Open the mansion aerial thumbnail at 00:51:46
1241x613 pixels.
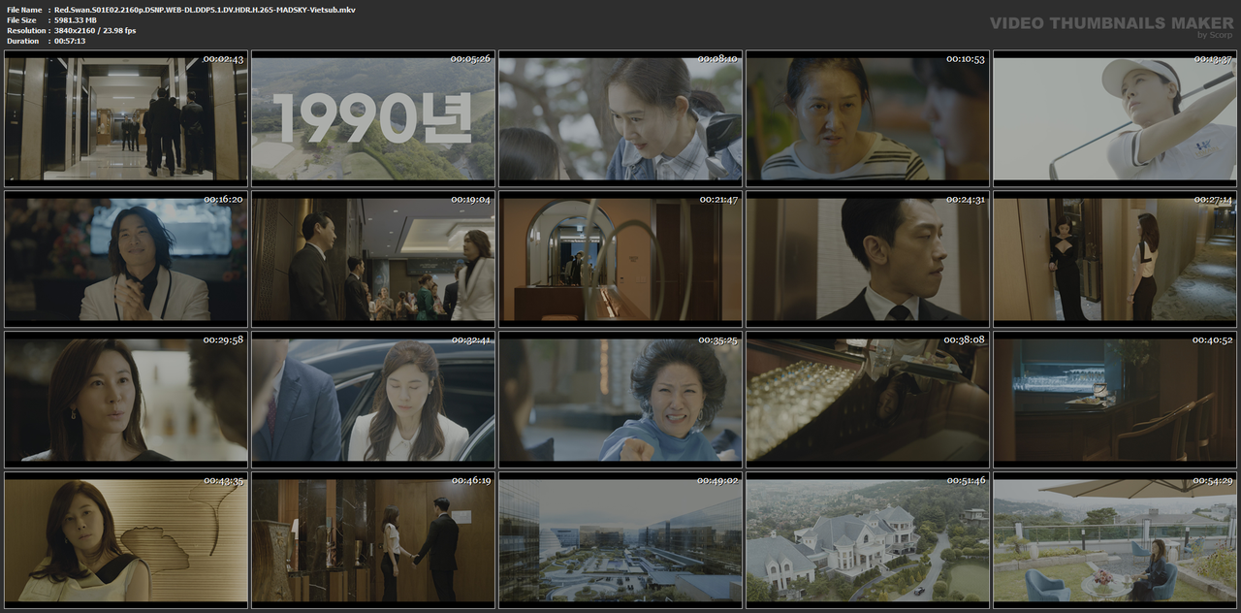[x=868, y=539]
